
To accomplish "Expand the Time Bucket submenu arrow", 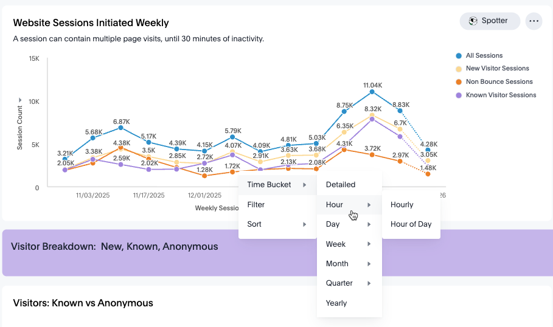I will [x=304, y=185].
